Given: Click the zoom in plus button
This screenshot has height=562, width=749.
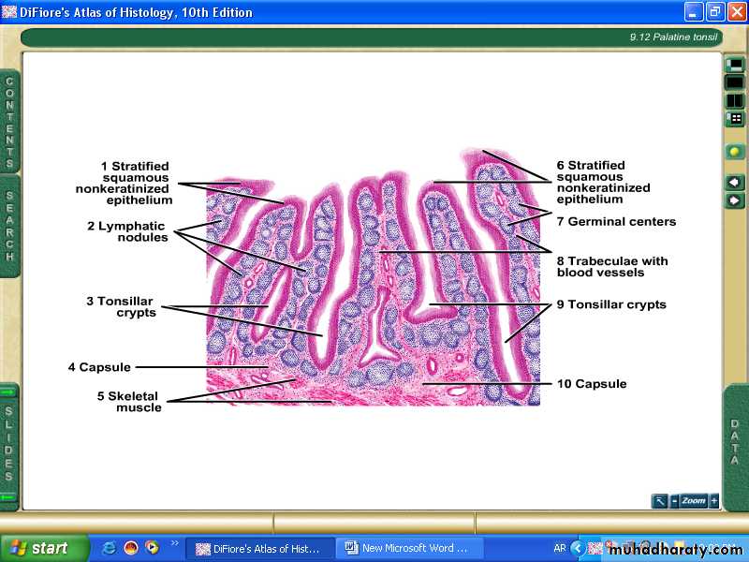Looking at the screenshot, I should tap(714, 501).
